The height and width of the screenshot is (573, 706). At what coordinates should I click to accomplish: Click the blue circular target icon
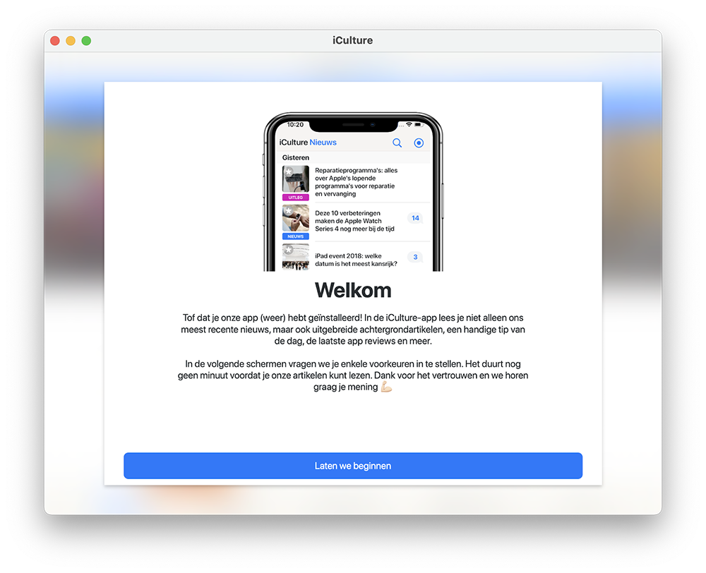[x=419, y=143]
